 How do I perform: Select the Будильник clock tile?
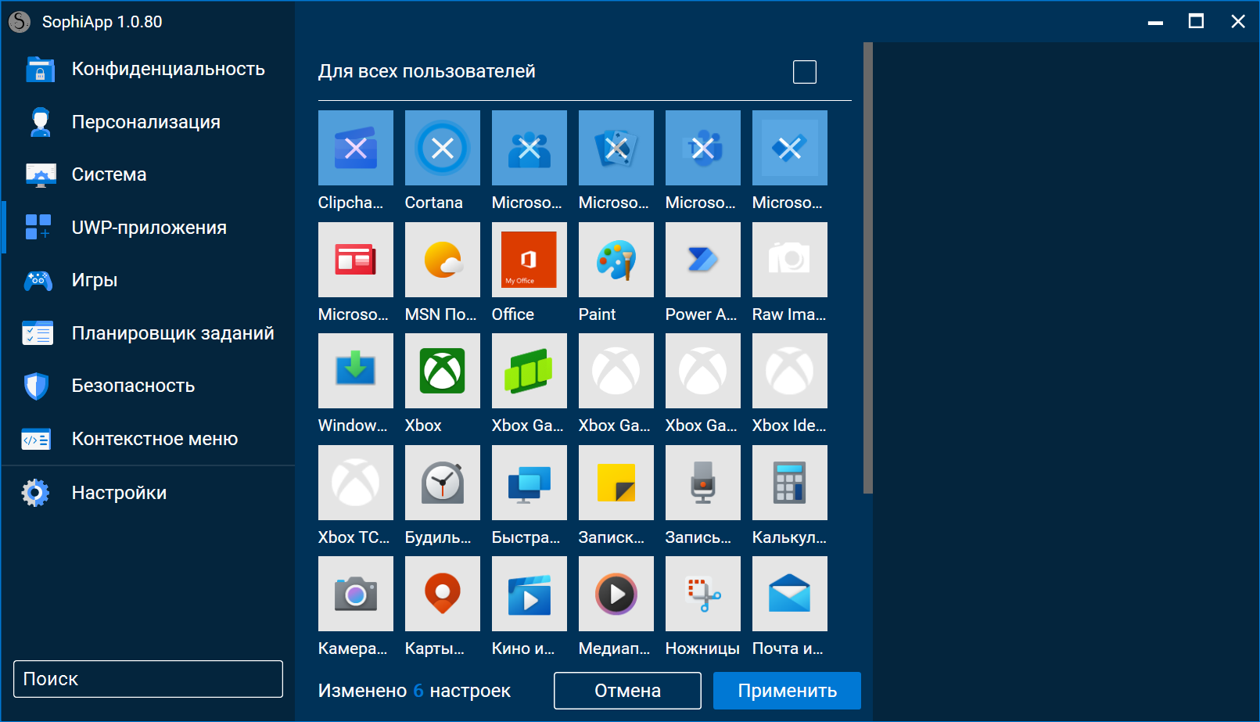[443, 483]
